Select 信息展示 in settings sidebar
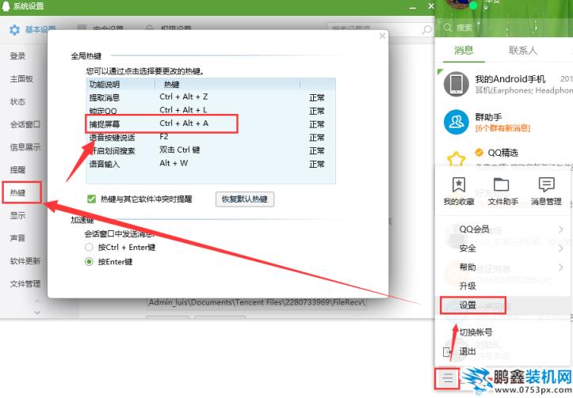Image resolution: width=573 pixels, height=398 pixels. [x=25, y=147]
